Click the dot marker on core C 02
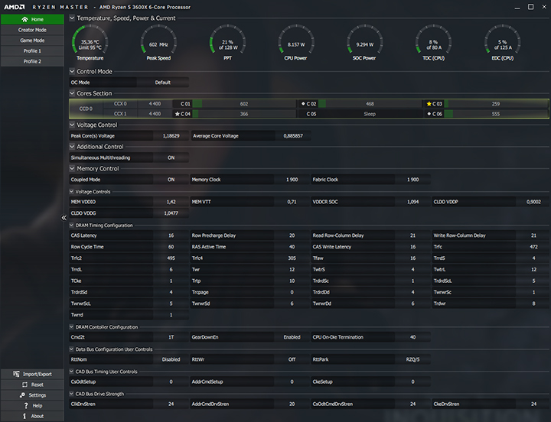The width and height of the screenshot is (551, 422). [303, 103]
